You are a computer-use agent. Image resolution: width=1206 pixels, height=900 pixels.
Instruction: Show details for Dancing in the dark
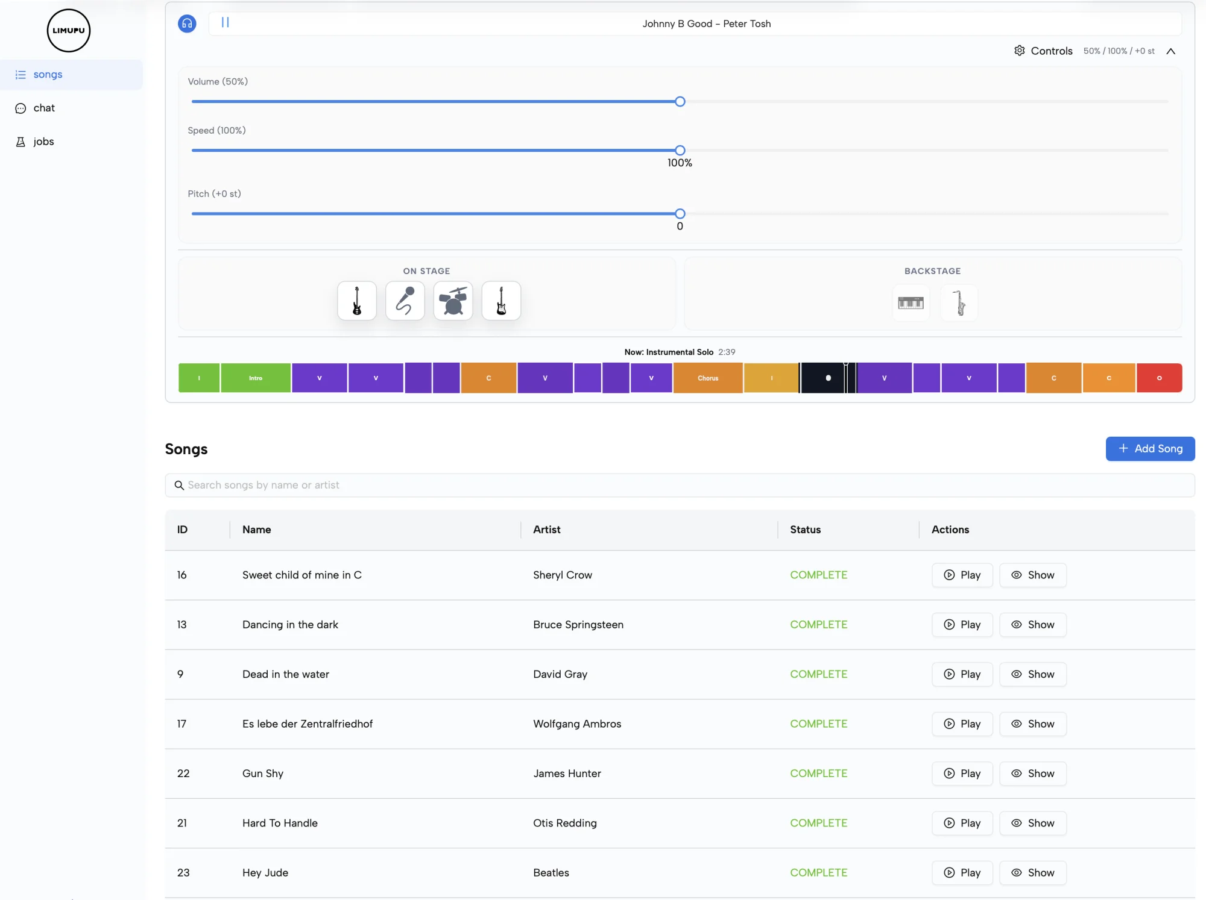point(1032,625)
